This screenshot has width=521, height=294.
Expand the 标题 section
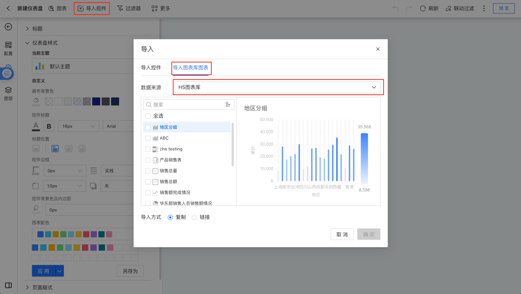click(27, 29)
